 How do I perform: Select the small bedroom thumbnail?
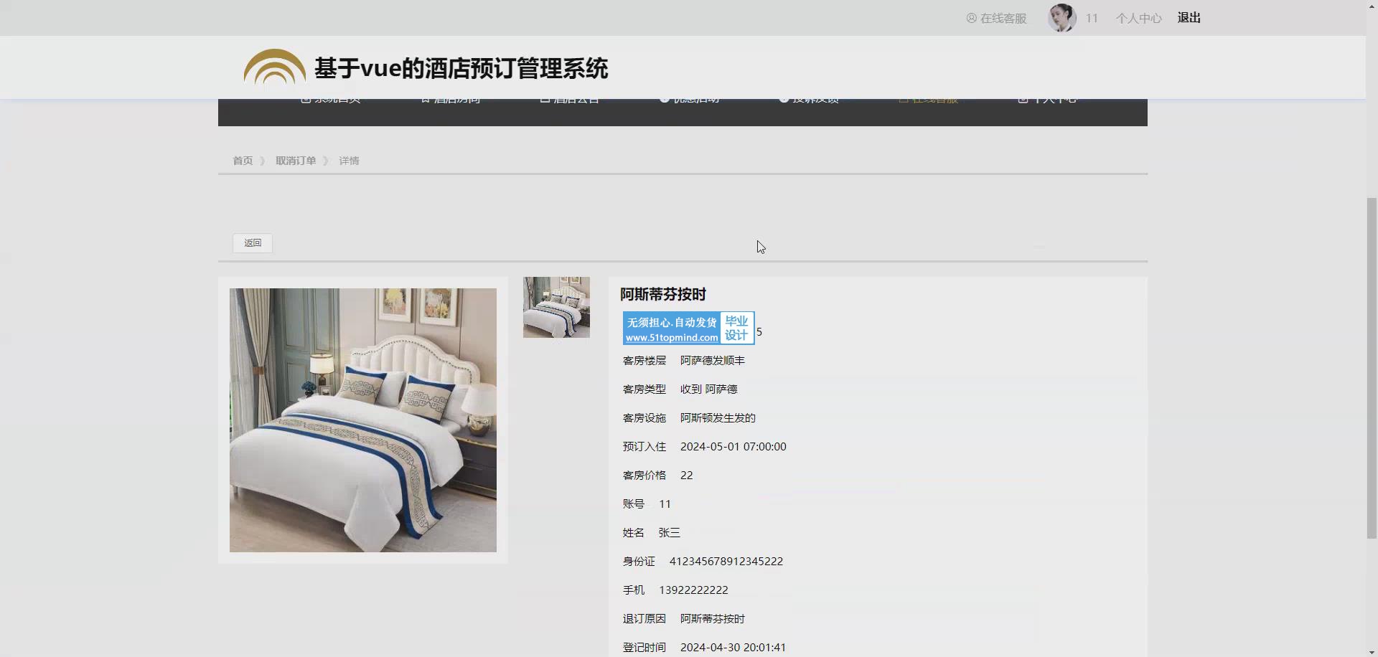[556, 307]
